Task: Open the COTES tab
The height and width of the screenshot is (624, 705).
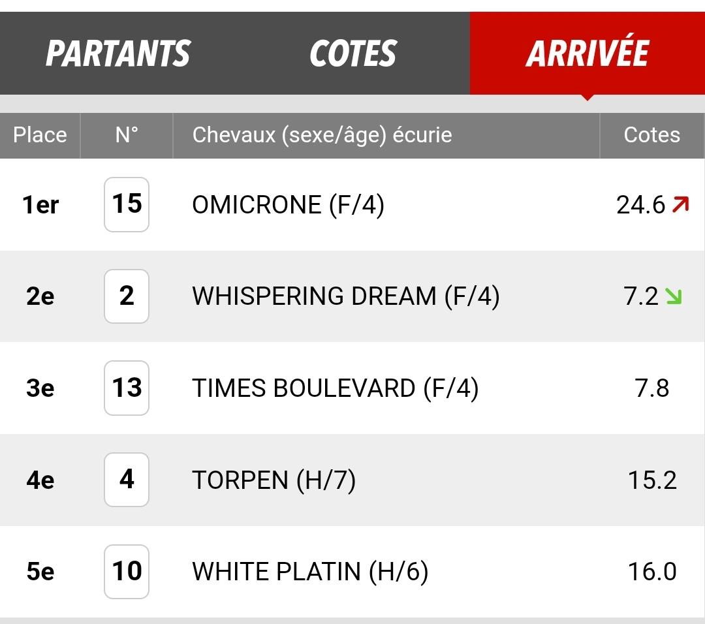Action: [x=353, y=53]
